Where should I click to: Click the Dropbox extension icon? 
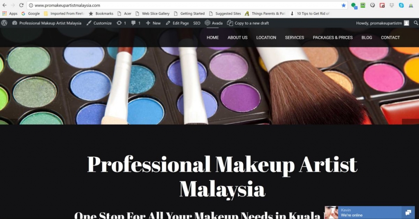392,5
